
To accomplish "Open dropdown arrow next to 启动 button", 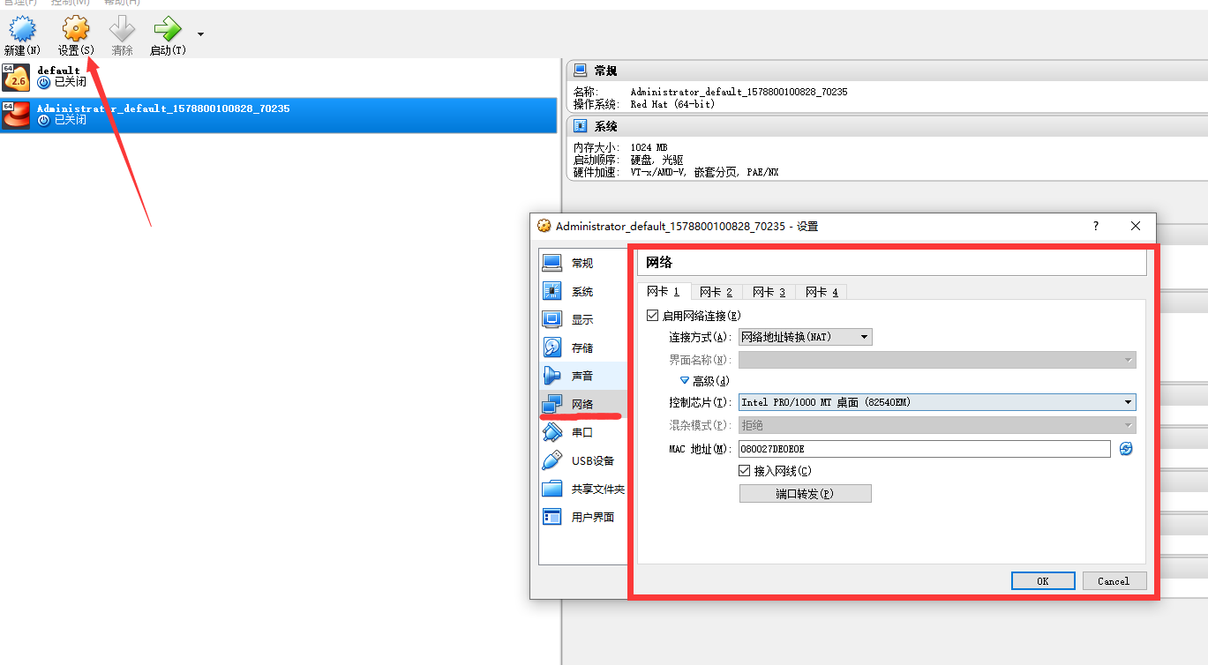I will (201, 34).
